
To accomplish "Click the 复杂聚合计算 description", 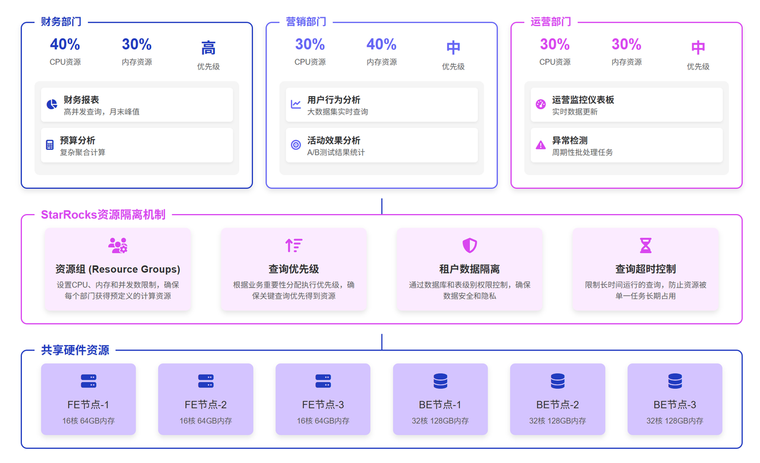I will pyautogui.click(x=83, y=152).
